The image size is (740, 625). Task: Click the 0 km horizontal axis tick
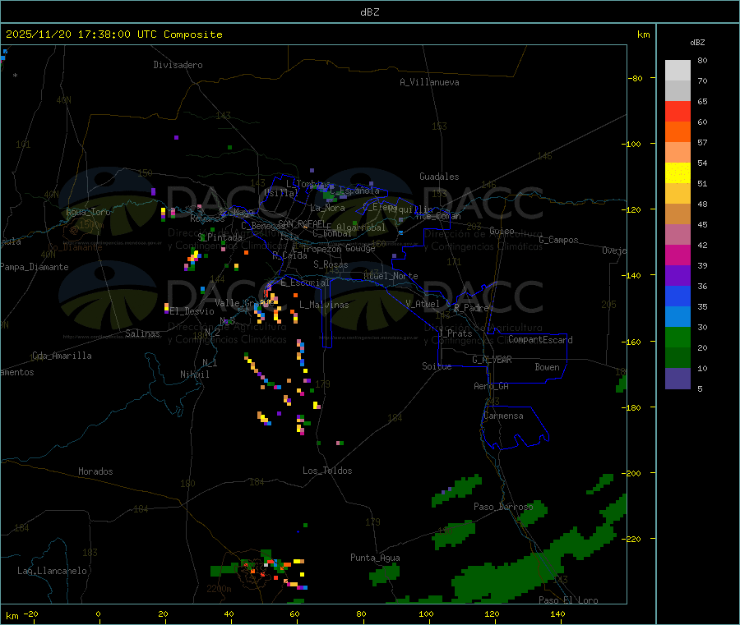(98, 614)
